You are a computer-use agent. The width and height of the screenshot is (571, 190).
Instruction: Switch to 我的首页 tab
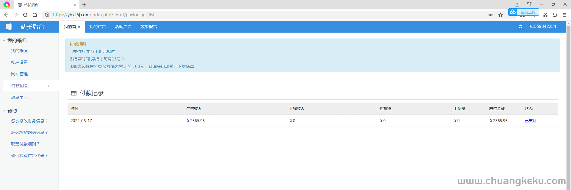[x=72, y=27]
